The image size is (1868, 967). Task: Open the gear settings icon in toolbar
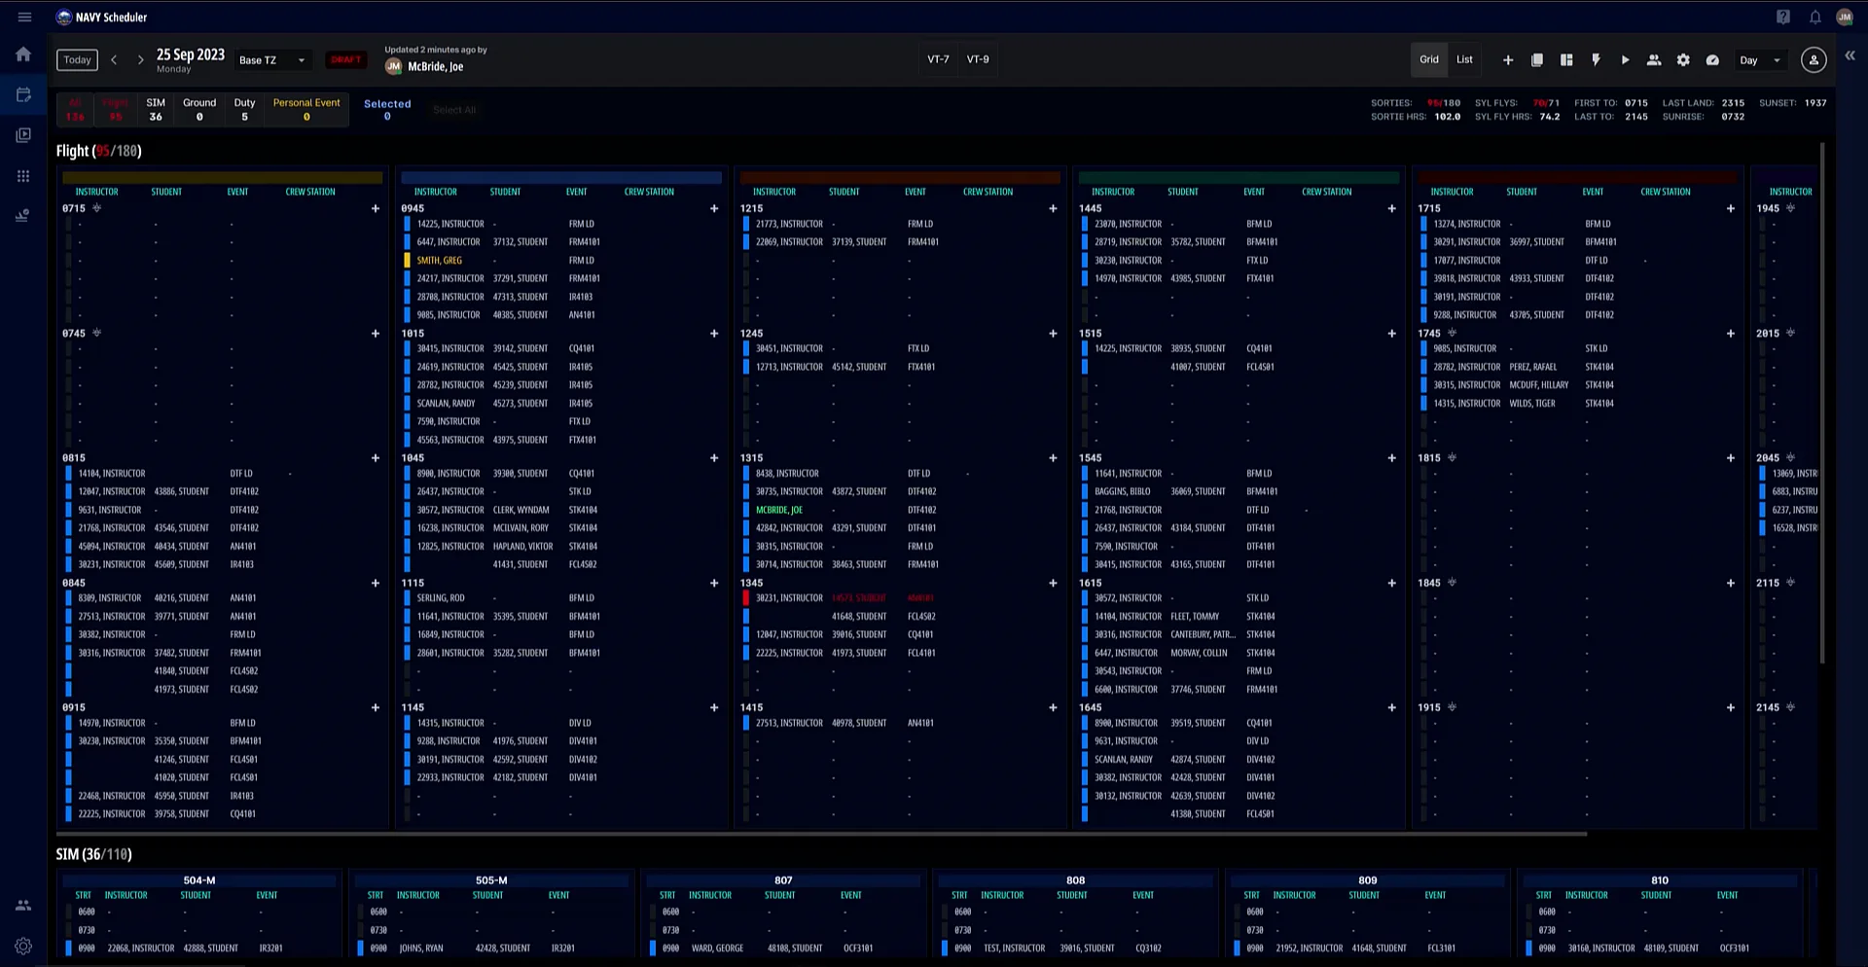coord(1683,60)
